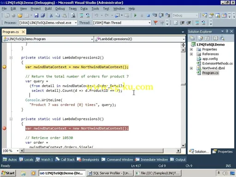Image resolution: width=236 pixels, height=177 pixels.
Task: Open the Build menu
Action: (48, 9)
